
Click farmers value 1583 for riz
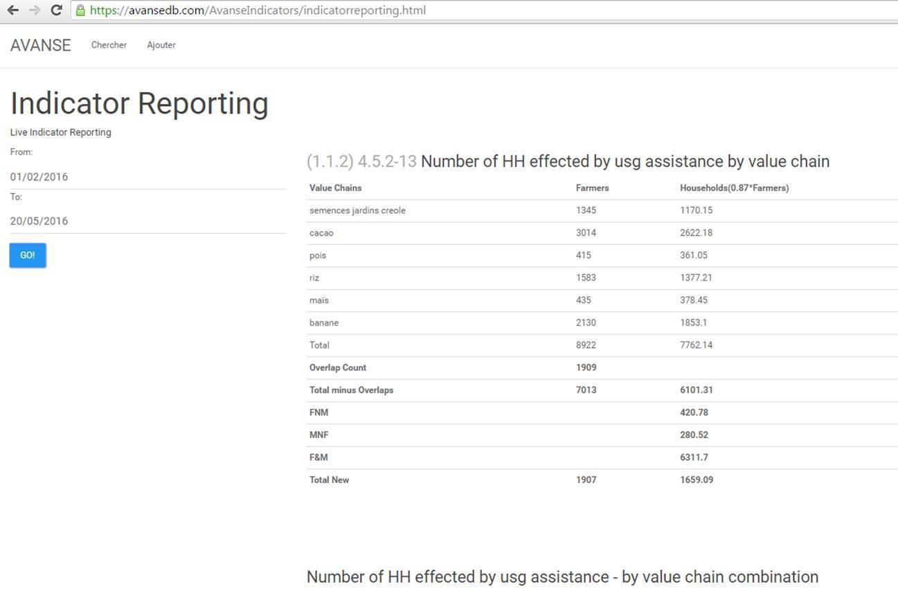click(x=586, y=278)
